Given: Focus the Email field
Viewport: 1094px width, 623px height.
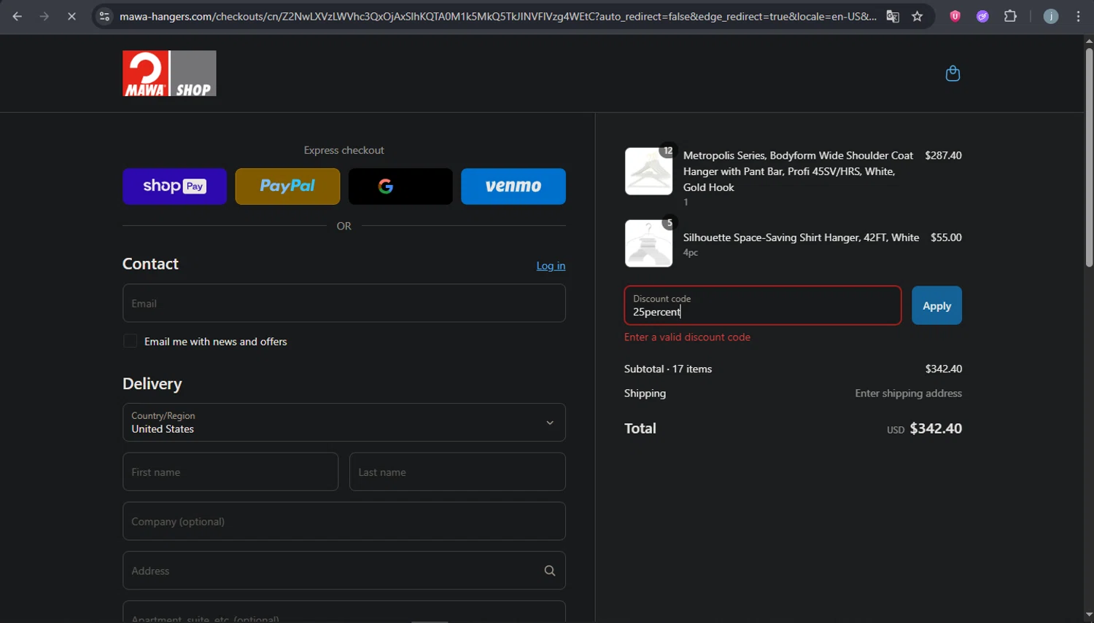Looking at the screenshot, I should pyautogui.click(x=344, y=303).
